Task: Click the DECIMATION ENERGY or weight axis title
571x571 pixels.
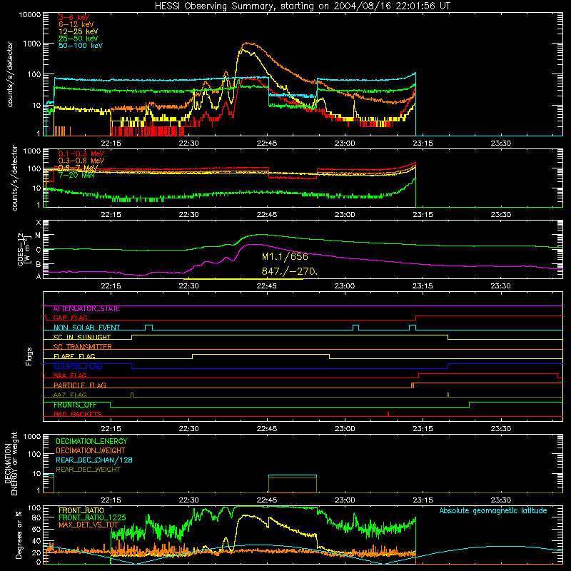Action: pos(11,464)
